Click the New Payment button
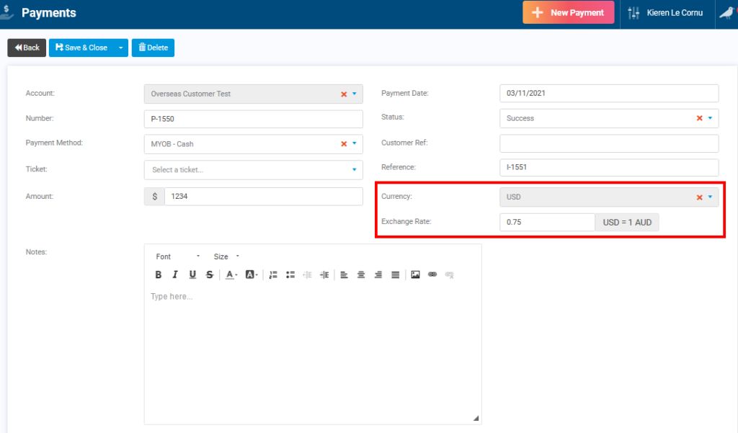 (x=568, y=13)
